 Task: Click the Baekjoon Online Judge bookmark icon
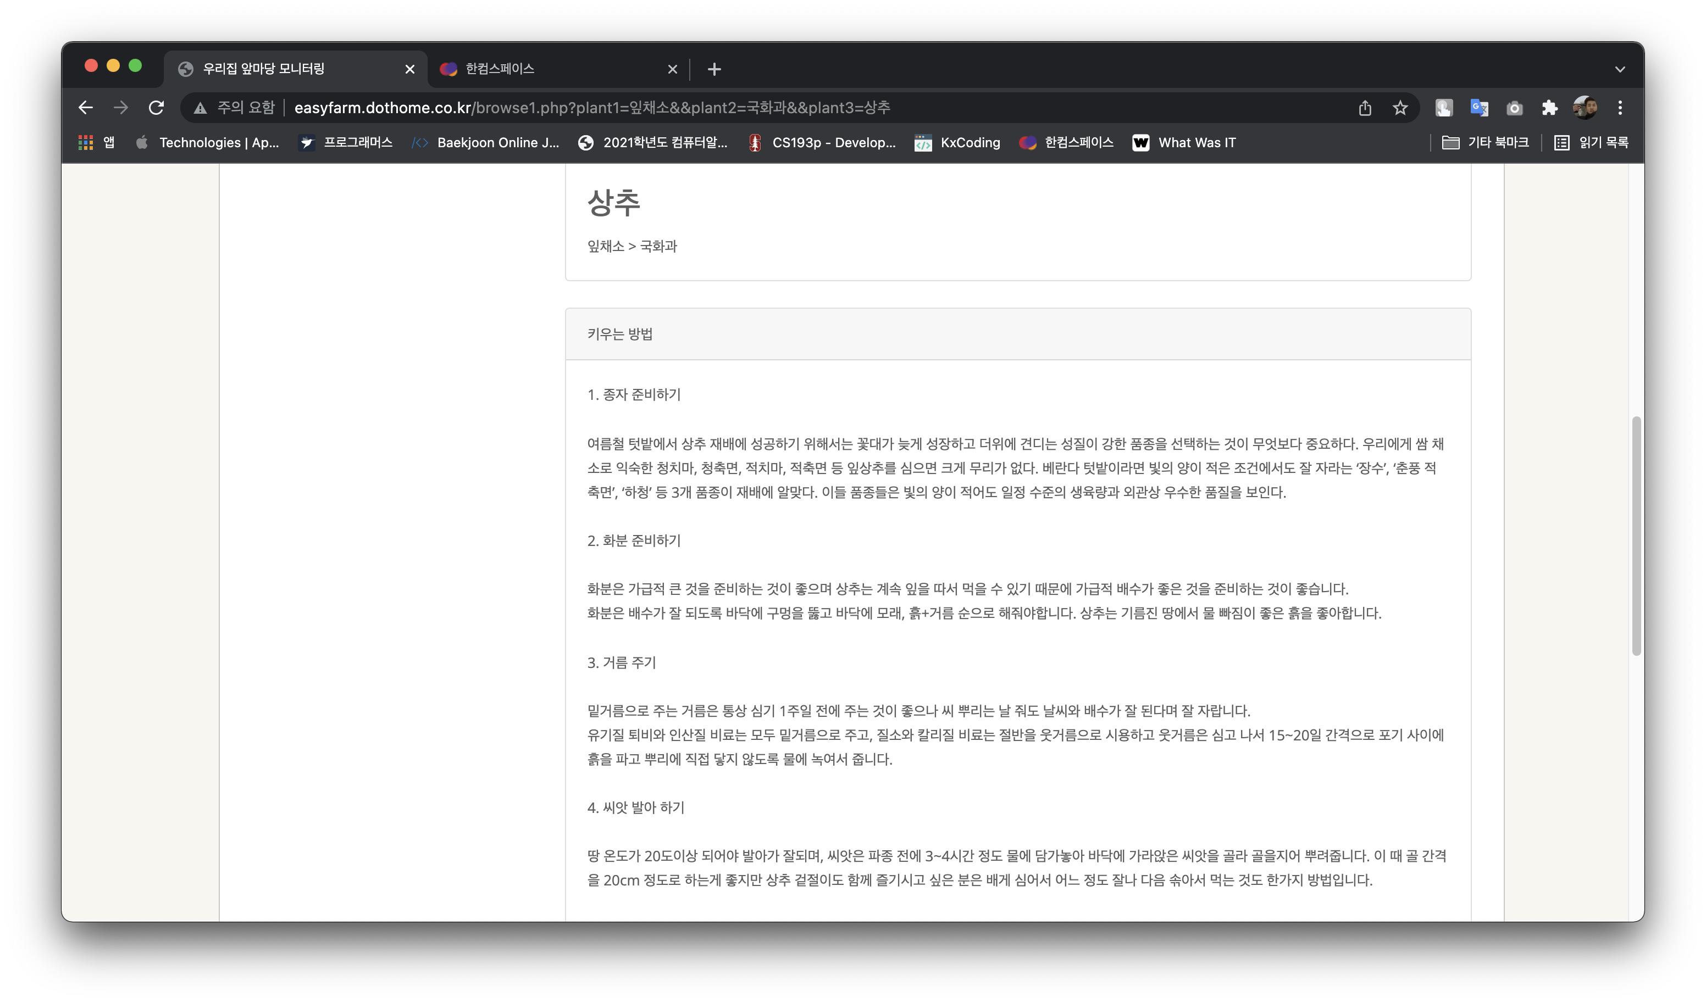pos(420,143)
